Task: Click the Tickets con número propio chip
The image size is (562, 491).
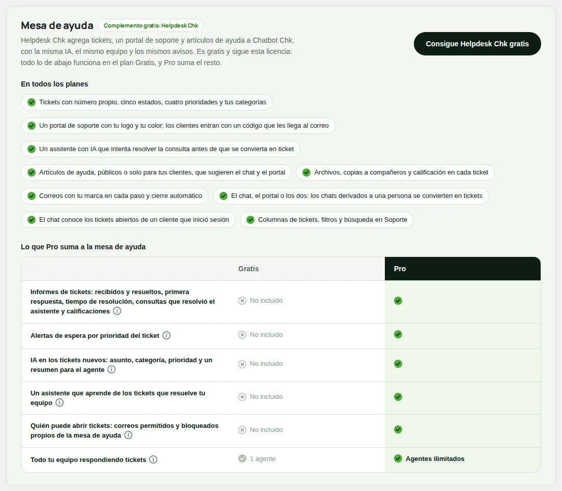Action: [x=147, y=102]
